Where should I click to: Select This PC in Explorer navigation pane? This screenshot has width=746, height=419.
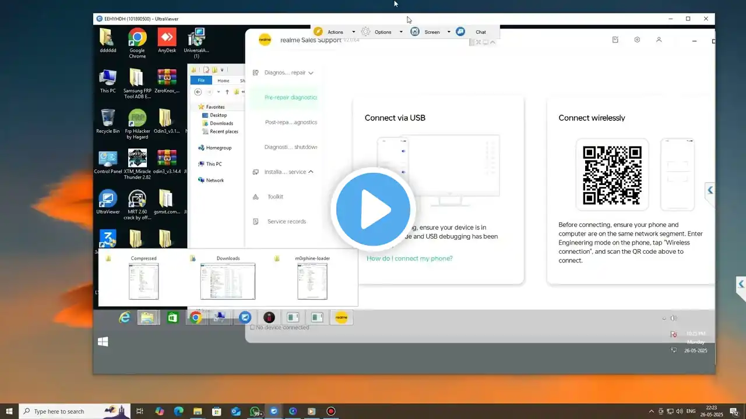pos(210,164)
